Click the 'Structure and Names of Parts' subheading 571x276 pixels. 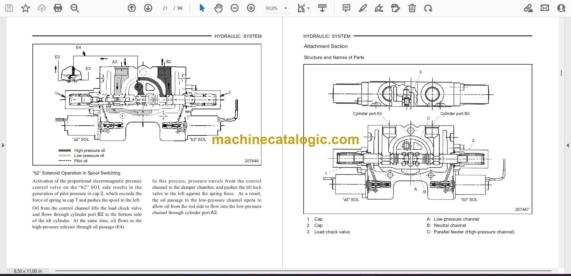[334, 57]
